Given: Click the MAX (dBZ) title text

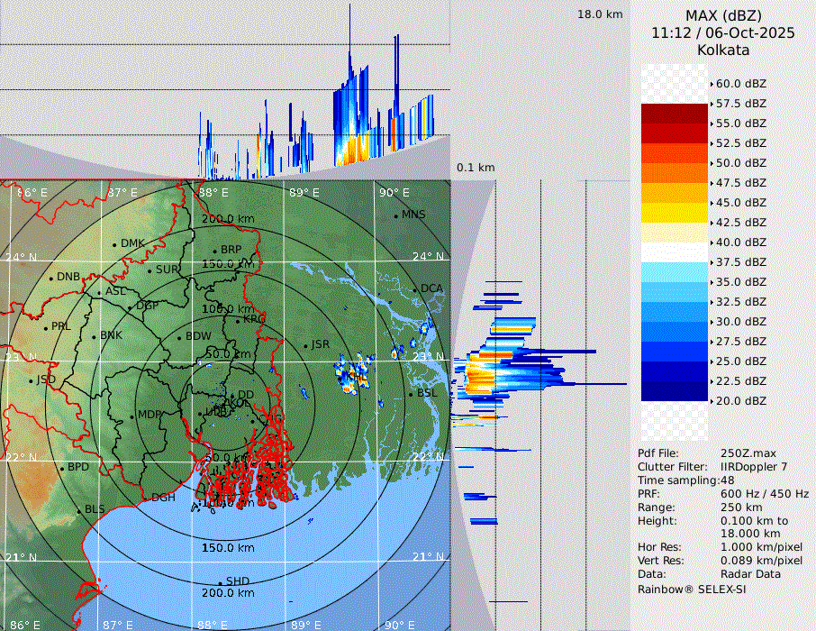Looking at the screenshot, I should click(723, 15).
